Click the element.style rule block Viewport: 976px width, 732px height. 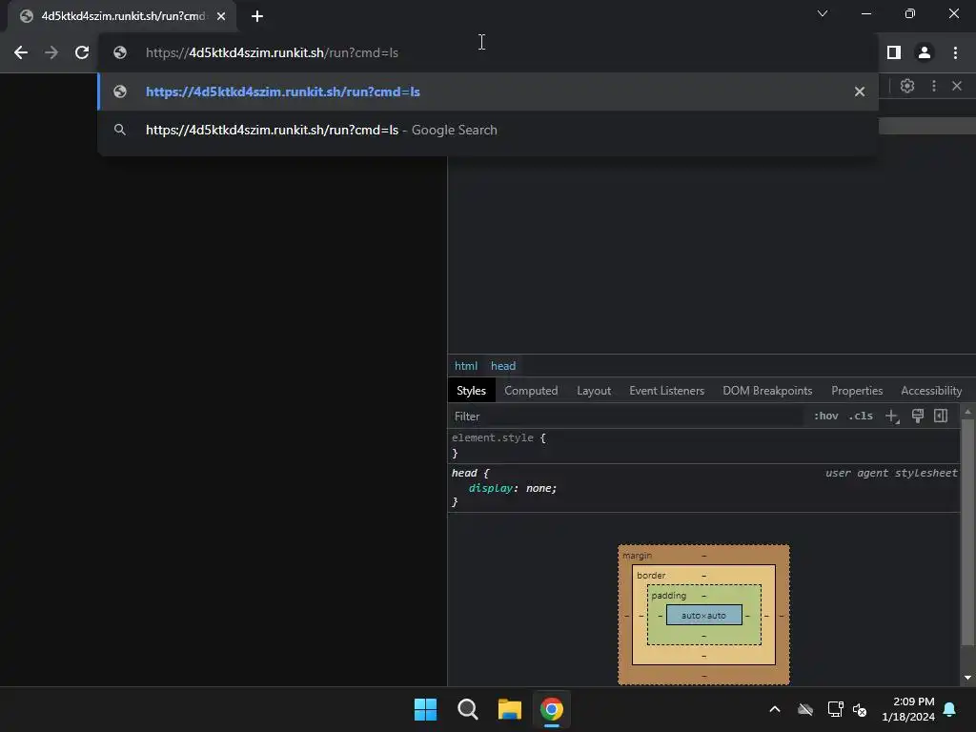click(x=703, y=446)
